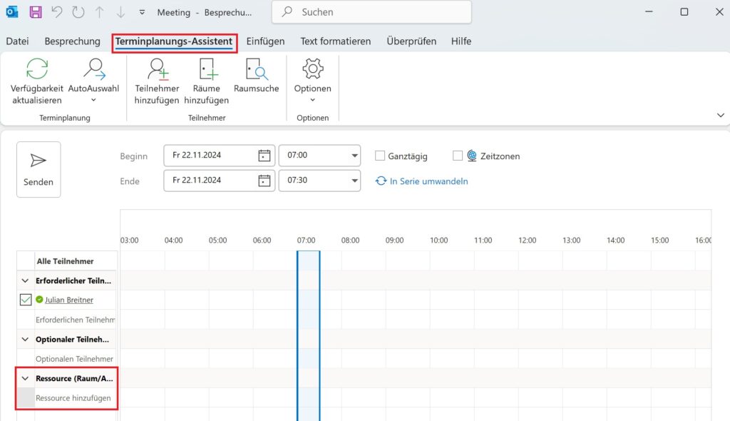Collapse the Erforderlicher Teilnehmer group
The height and width of the screenshot is (421, 730).
coord(25,280)
